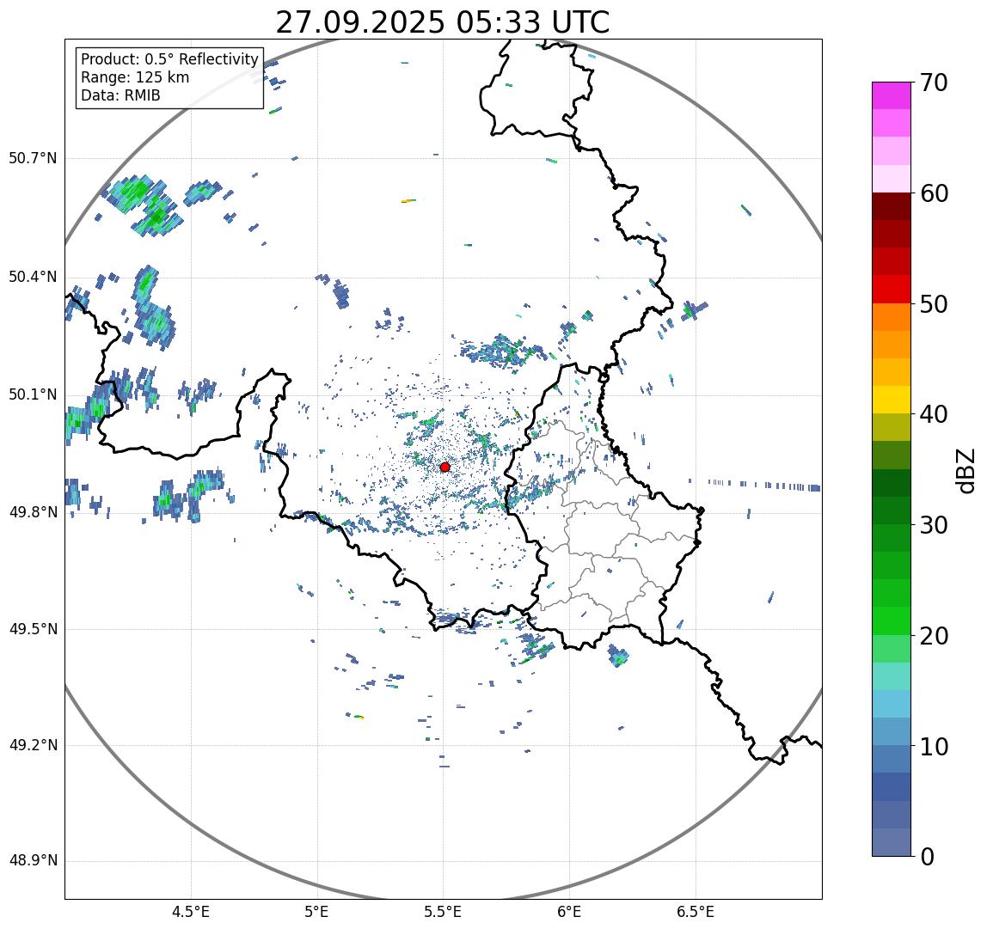Click the 5.5°E longitude label
The image size is (987, 929).
(443, 912)
